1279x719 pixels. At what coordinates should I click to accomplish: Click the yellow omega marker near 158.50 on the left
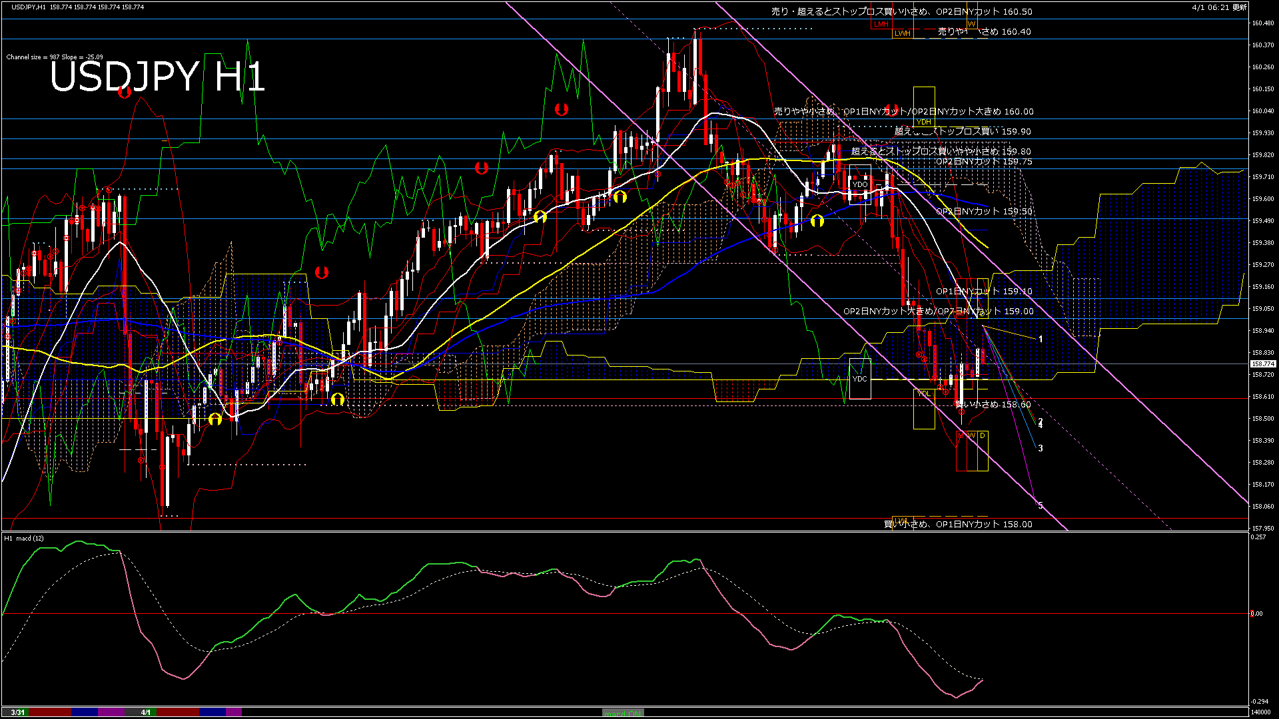[214, 419]
